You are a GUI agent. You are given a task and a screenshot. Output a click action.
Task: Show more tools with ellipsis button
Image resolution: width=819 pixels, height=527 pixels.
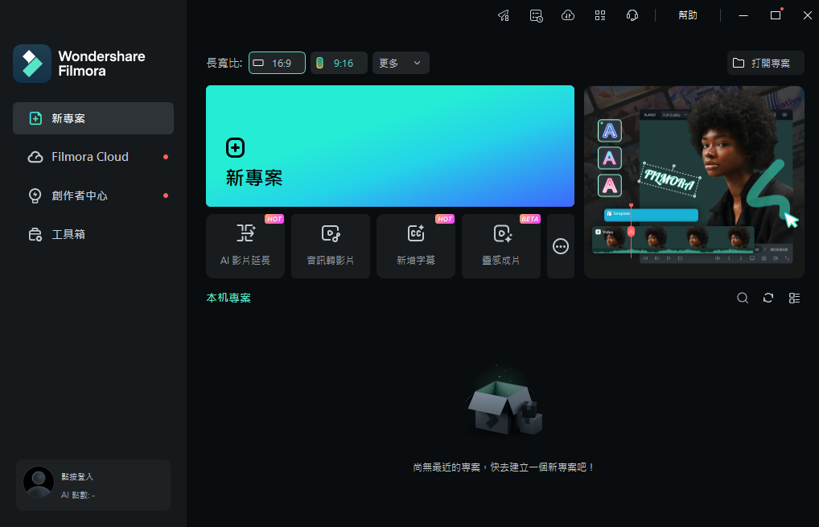(x=561, y=246)
